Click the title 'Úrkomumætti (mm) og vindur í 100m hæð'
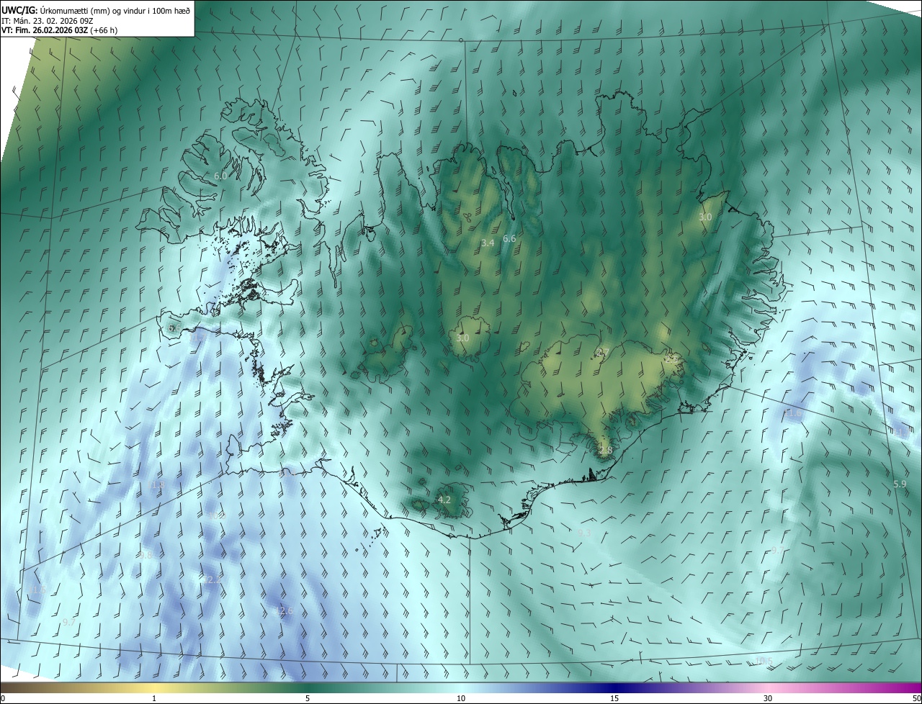This screenshot has width=922, height=704. tap(115, 10)
